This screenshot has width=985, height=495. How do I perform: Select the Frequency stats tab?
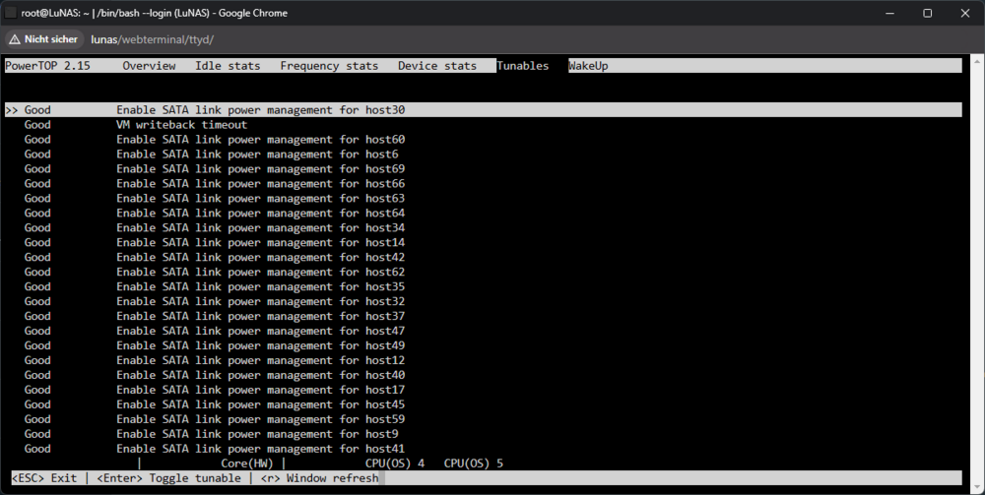pos(329,66)
